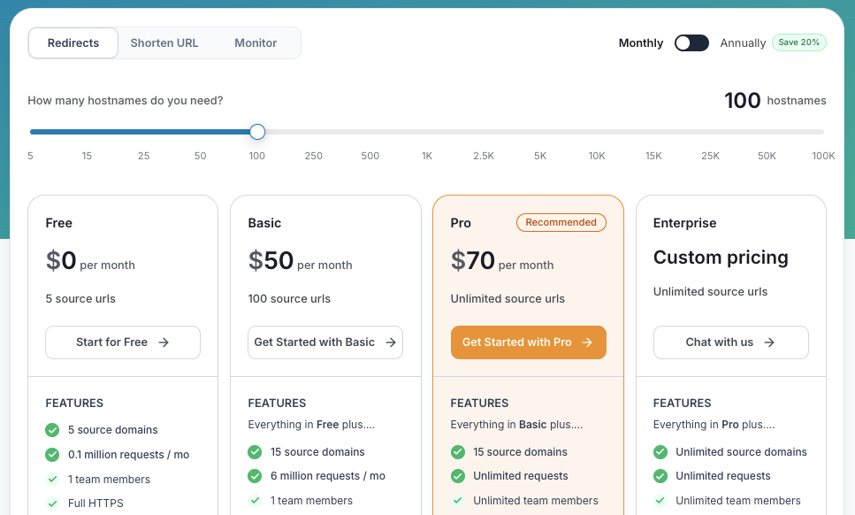Click the checkmark beside Unlimited team members in Enterprise

pyautogui.click(x=660, y=500)
